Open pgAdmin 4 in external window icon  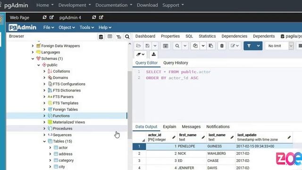tap(101, 17)
